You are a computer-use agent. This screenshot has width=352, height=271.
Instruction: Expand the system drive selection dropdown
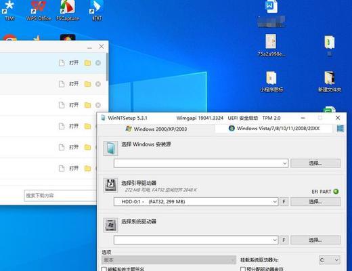(275, 240)
